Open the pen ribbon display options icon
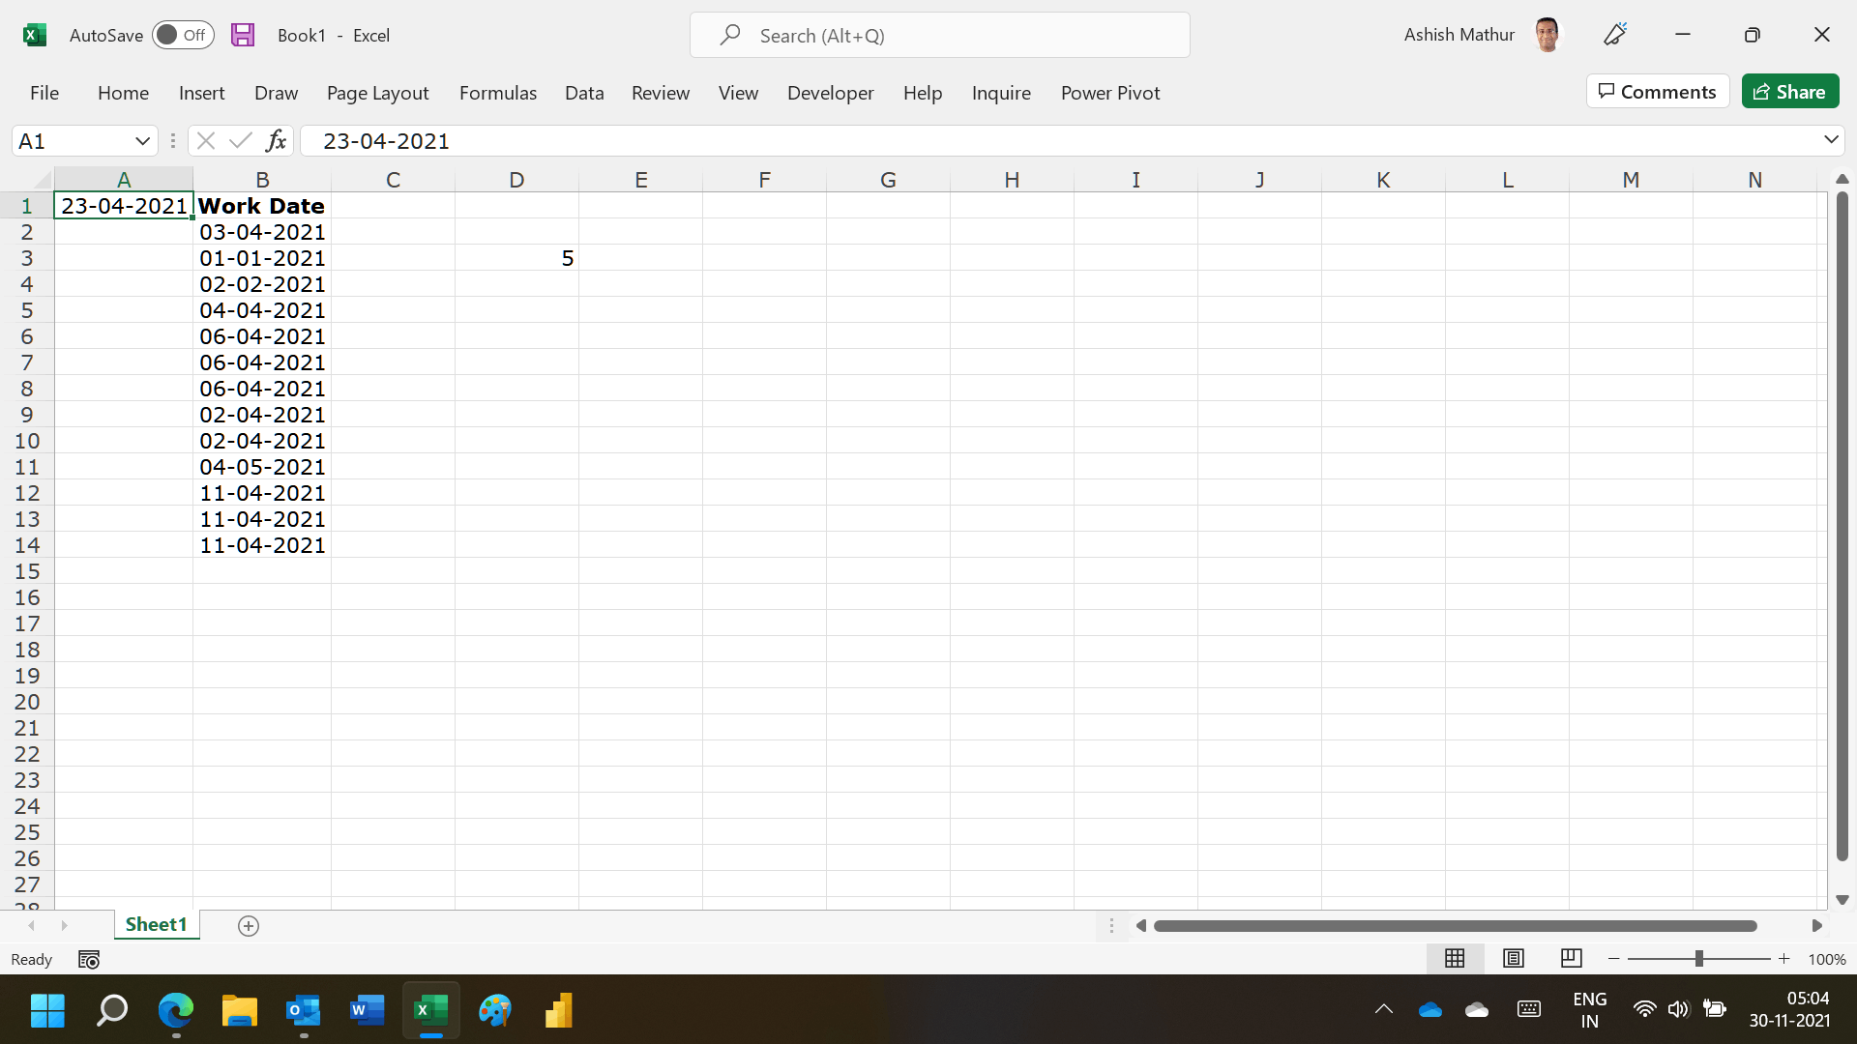This screenshot has width=1857, height=1044. click(x=1615, y=35)
